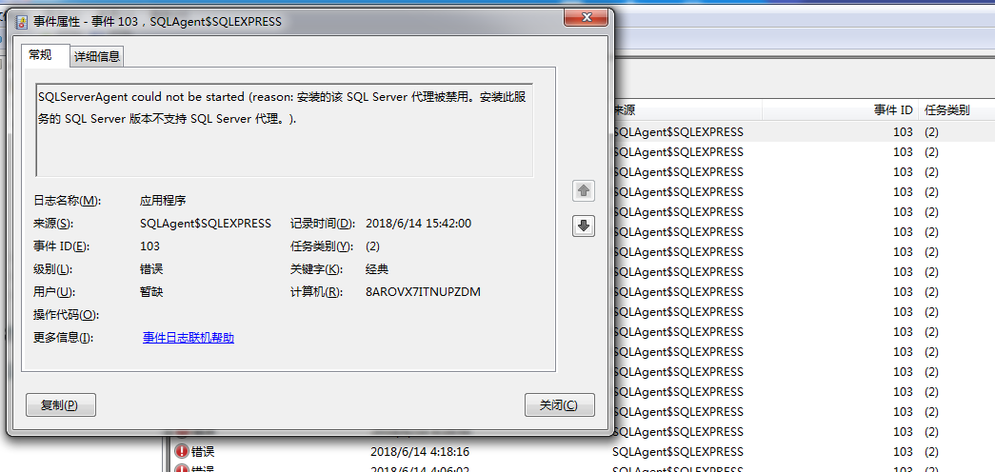The width and height of the screenshot is (995, 472).
Task: Close the event properties dialog with X
Action: [587, 17]
